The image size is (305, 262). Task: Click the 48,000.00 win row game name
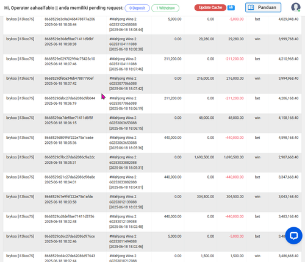pos(123,118)
